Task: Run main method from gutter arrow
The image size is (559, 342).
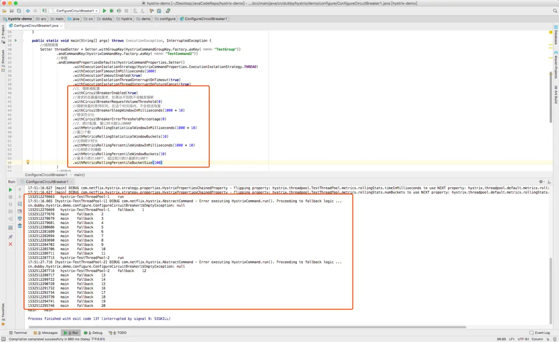Action: (16, 40)
